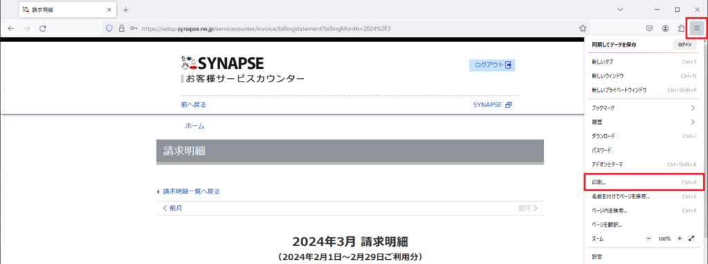708x264 pixels.
Task: Select 印刷... from the menu
Action: pos(644,182)
